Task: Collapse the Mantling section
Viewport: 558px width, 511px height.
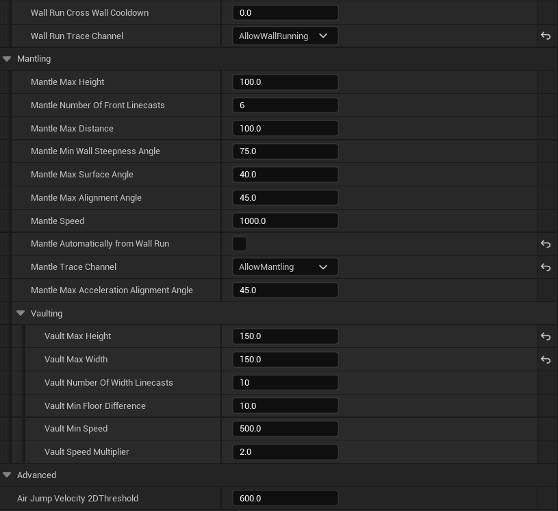Action: tap(7, 59)
